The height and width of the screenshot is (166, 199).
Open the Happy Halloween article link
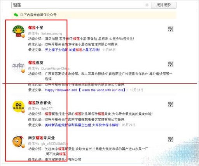86,90
